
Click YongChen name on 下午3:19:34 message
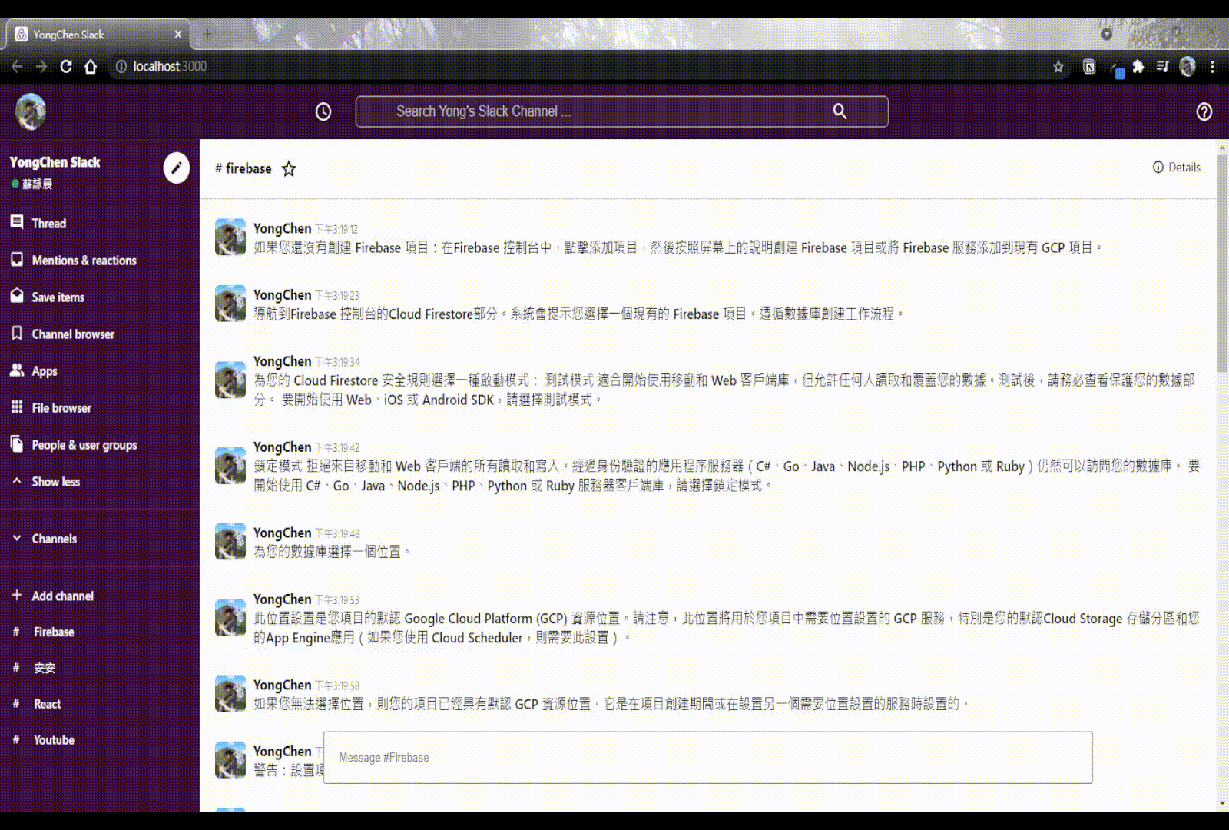[x=283, y=361]
